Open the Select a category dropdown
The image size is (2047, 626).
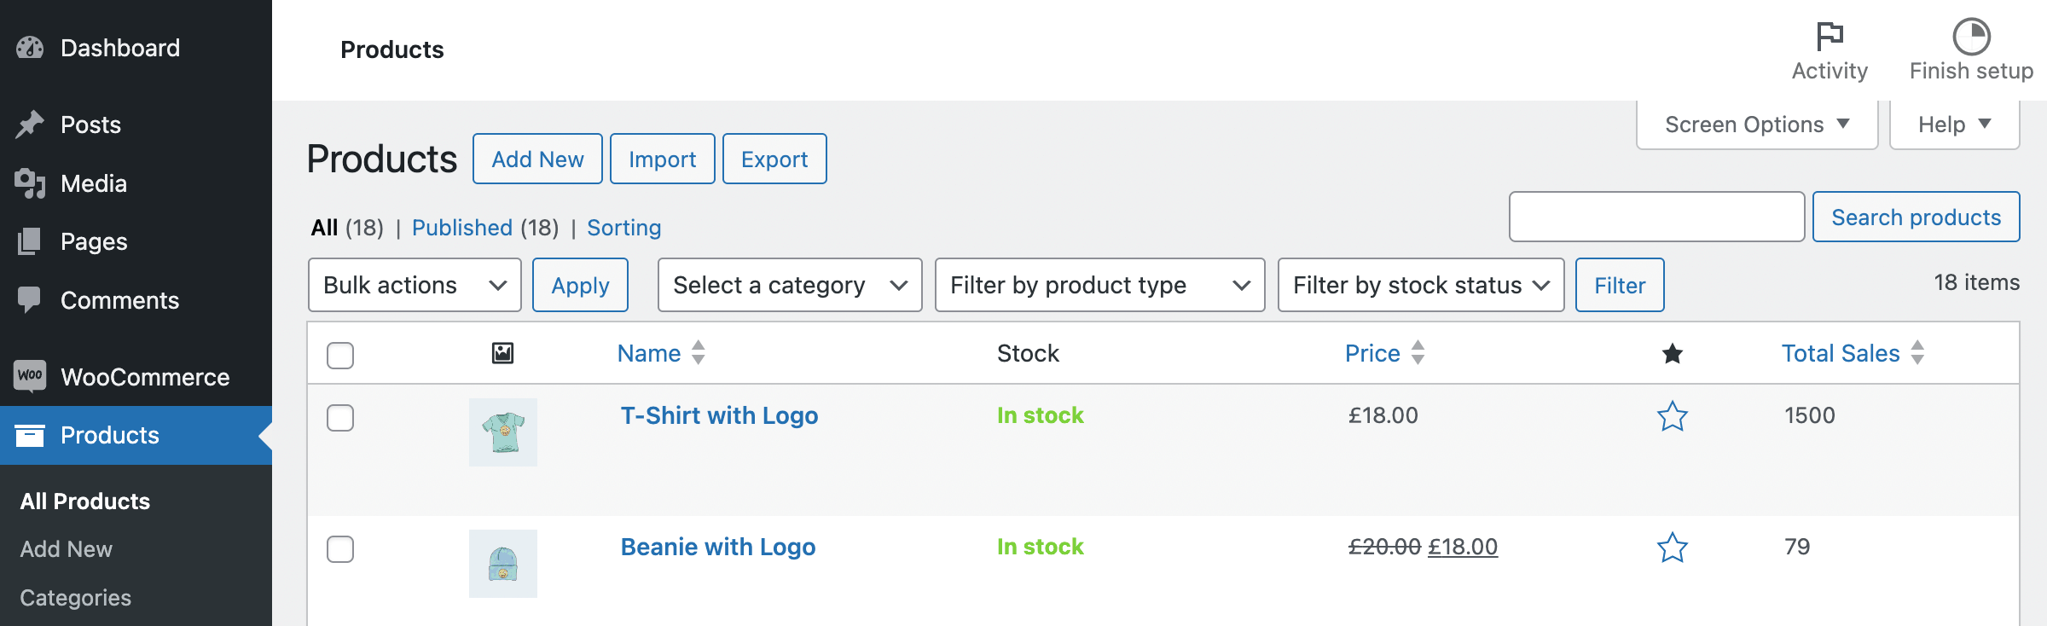(x=788, y=285)
